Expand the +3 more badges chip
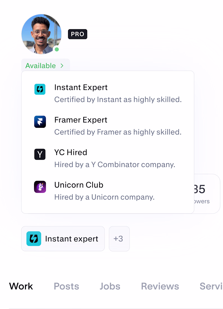 point(119,239)
